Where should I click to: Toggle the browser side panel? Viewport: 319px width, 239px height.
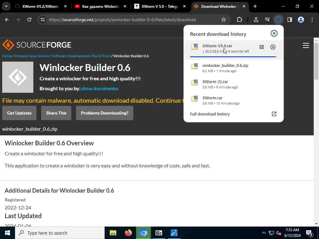290,20
